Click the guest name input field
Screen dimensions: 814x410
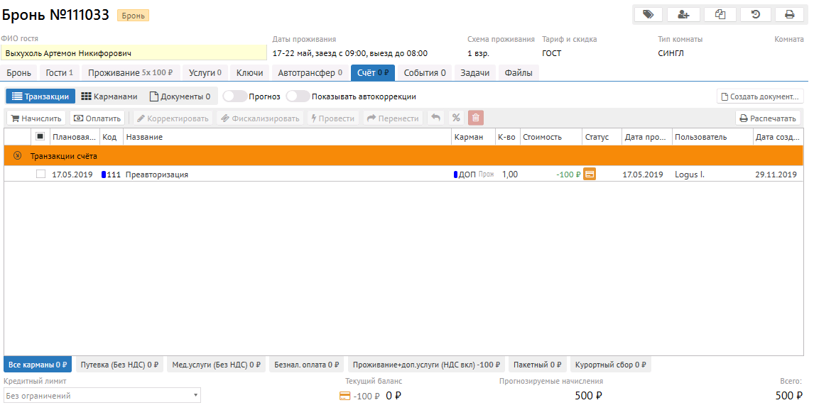[x=134, y=53]
